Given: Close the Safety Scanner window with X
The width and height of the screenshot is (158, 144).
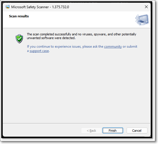Looking at the screenshot, I should tap(146, 7).
